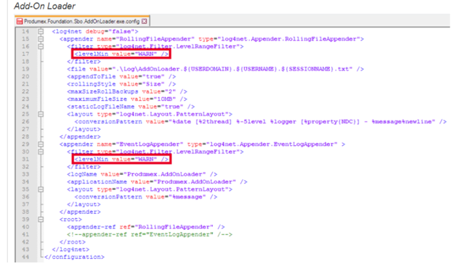The width and height of the screenshot is (457, 264).
Task: Select the Produmex.Foundation.Sbo.AddOnLoader.exe.config tab
Action: (x=82, y=21)
